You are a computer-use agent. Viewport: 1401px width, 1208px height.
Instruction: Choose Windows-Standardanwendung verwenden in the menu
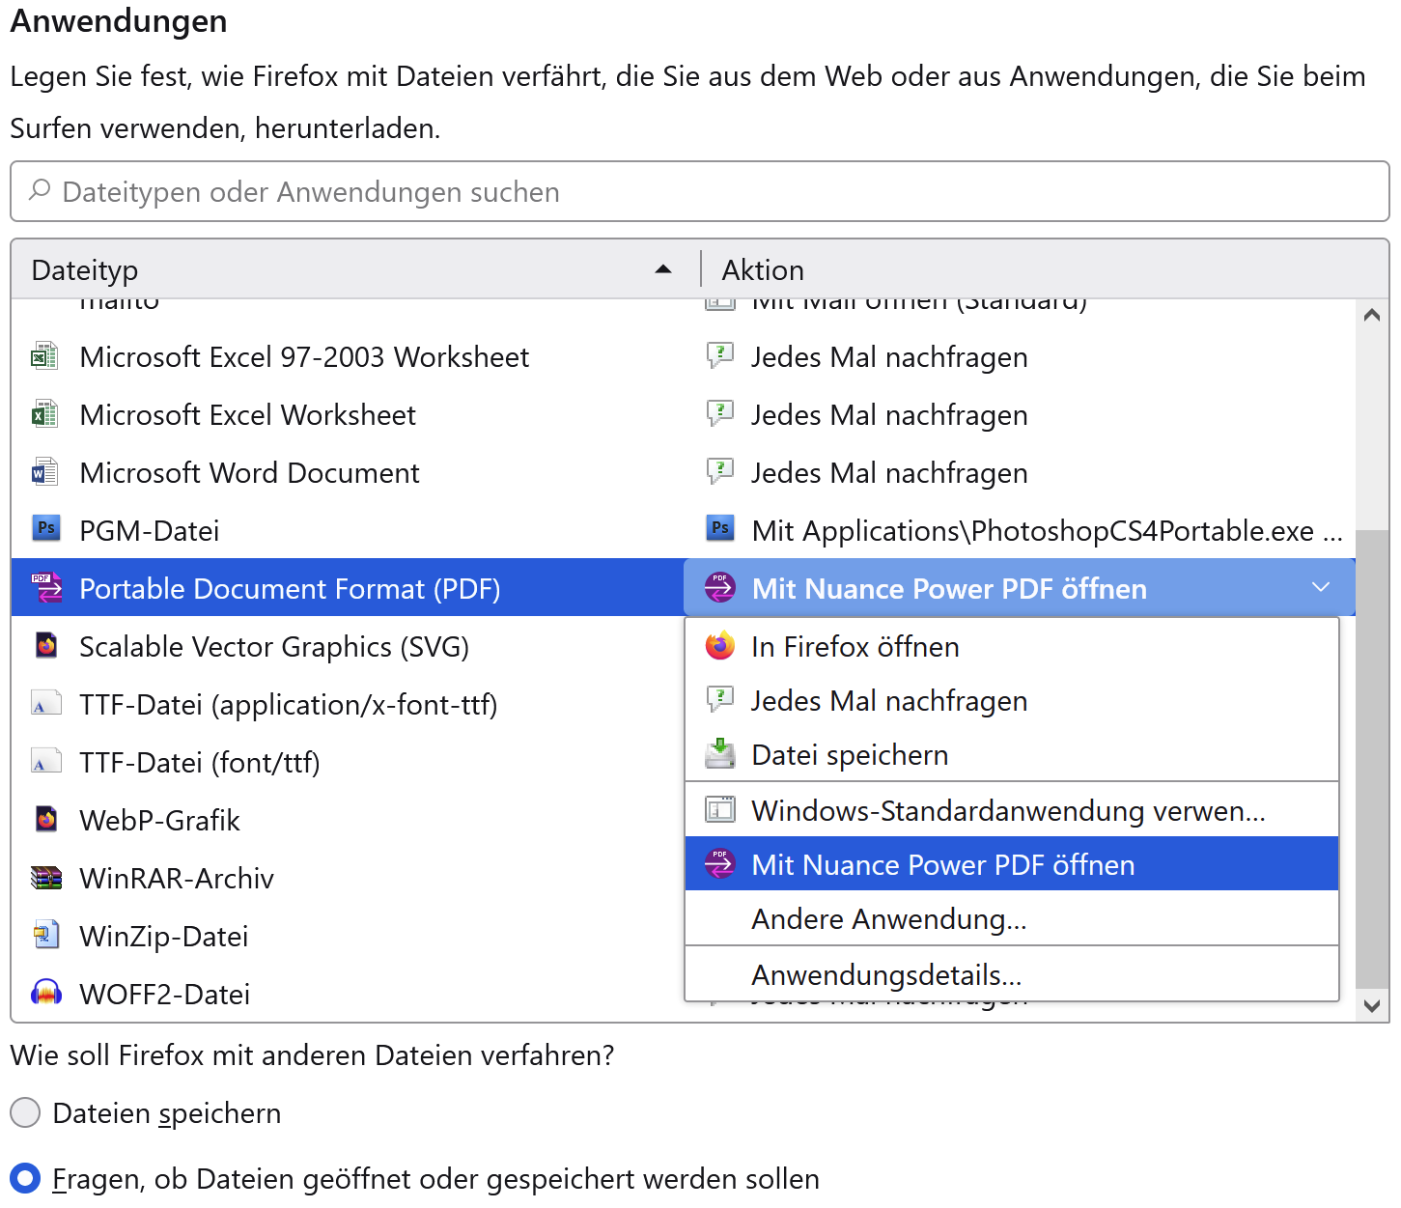pyautogui.click(x=1007, y=810)
